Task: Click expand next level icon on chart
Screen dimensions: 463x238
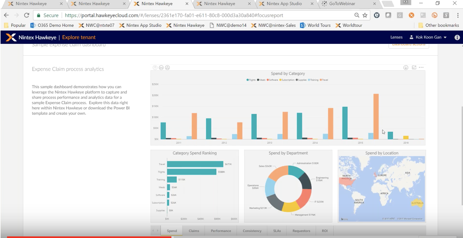Action: coord(167,68)
